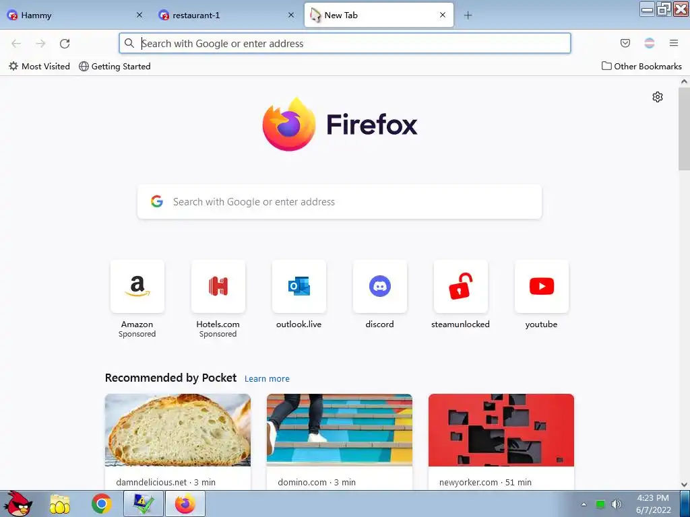Open new tab page settings gear
Image resolution: width=690 pixels, height=517 pixels.
click(658, 97)
